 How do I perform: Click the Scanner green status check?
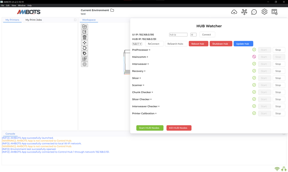point(254,85)
